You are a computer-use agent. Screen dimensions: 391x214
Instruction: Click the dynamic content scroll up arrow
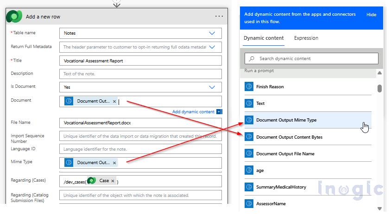pyautogui.click(x=379, y=73)
